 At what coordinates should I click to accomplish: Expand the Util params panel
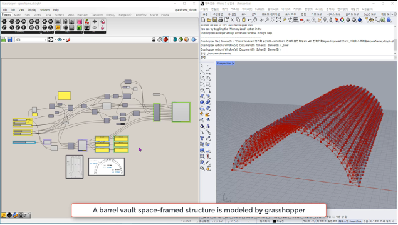coord(95,32)
